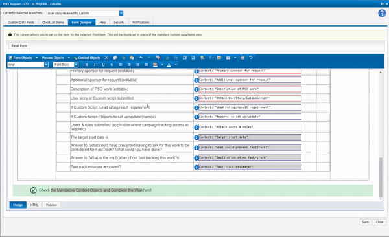389x237 pixels.
Task: Click "The target start date is:" label
Action: (x=90, y=137)
